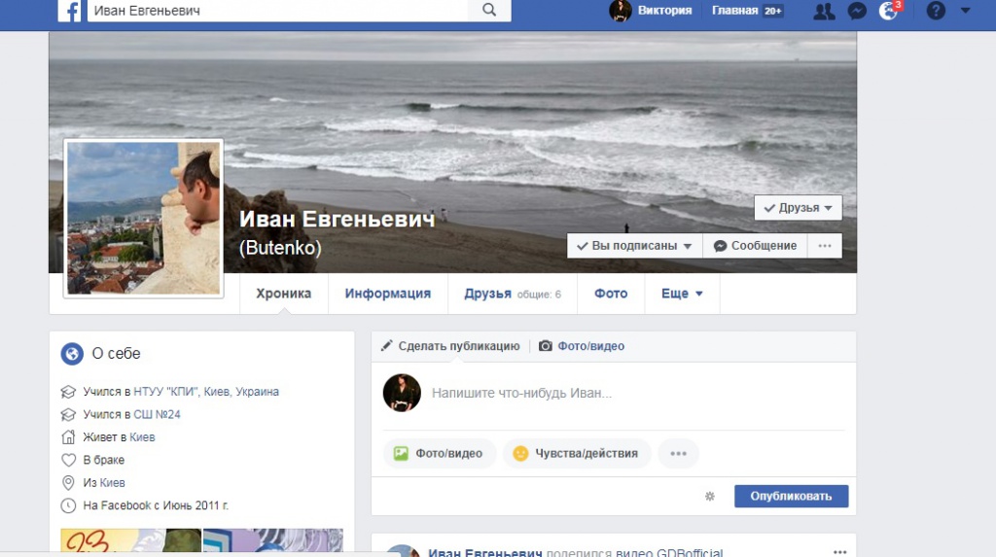996x557 pixels.
Task: Open the Вы подписаны dropdown
Action: point(634,246)
